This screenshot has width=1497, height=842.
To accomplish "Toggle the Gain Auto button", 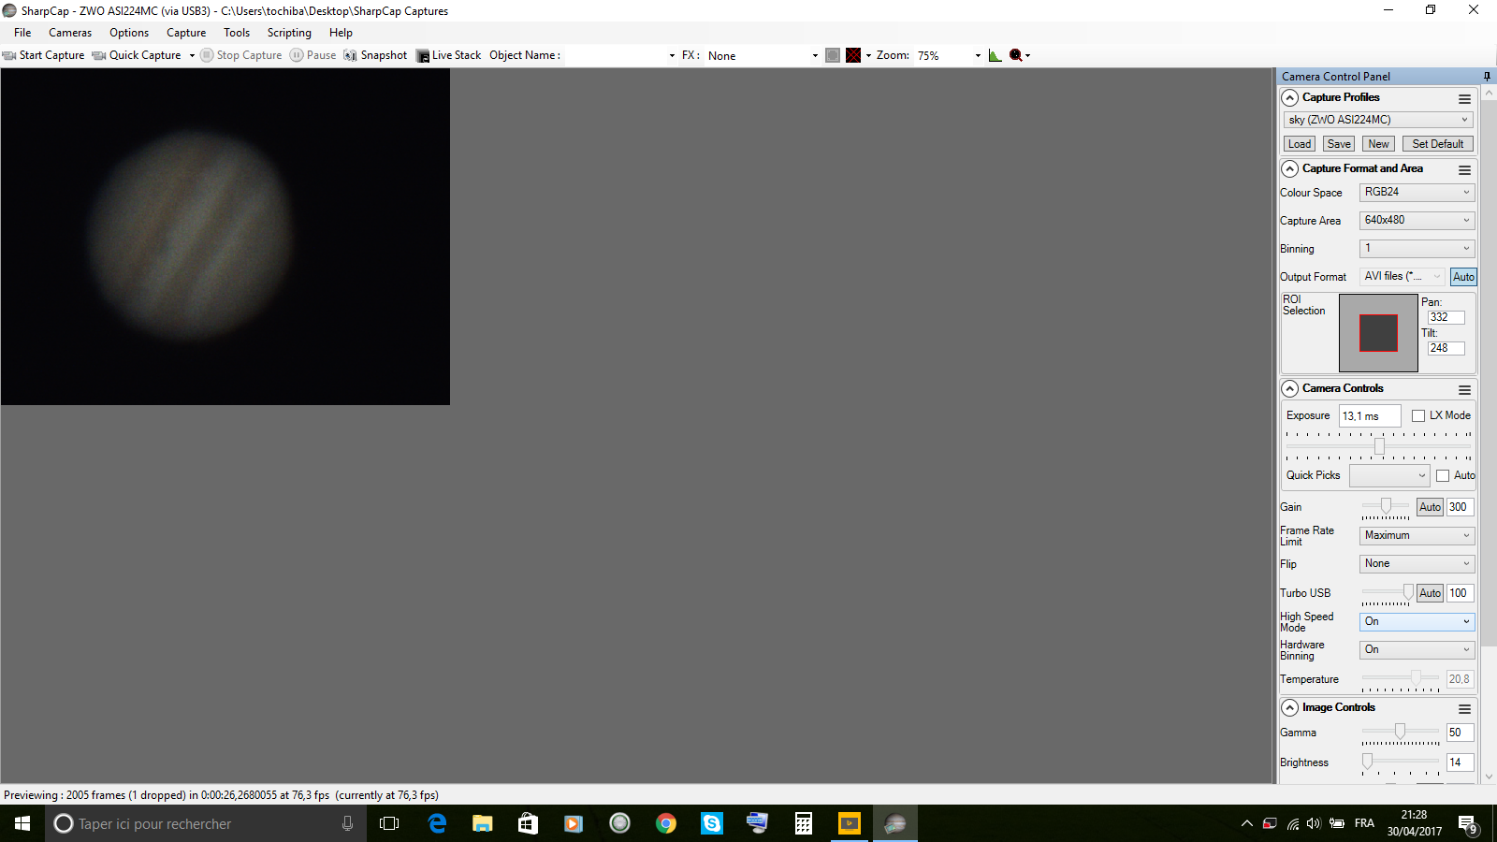I will click(x=1430, y=507).
